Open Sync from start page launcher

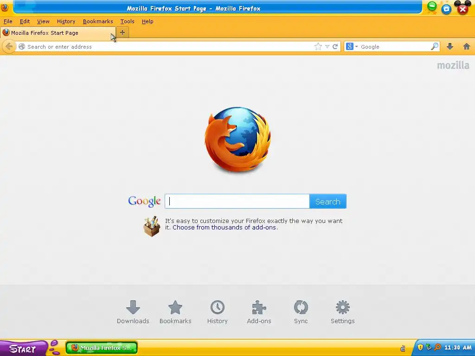(x=301, y=312)
